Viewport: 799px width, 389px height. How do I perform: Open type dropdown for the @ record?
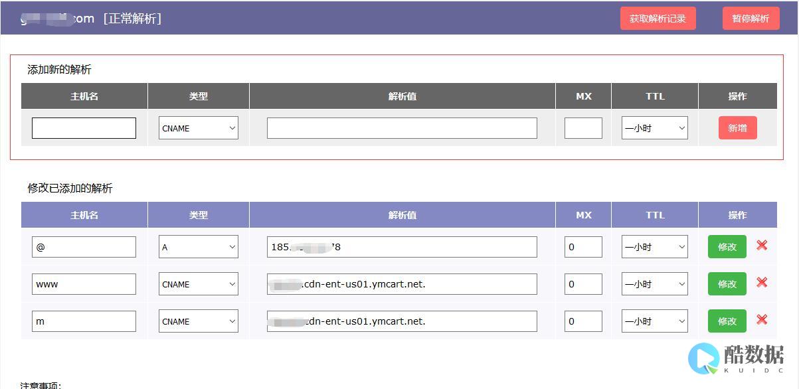pos(199,247)
